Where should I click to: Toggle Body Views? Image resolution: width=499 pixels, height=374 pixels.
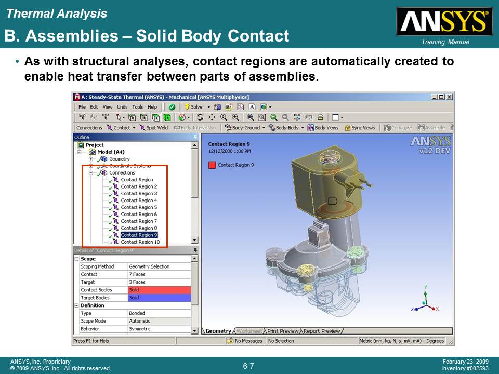tap(323, 128)
